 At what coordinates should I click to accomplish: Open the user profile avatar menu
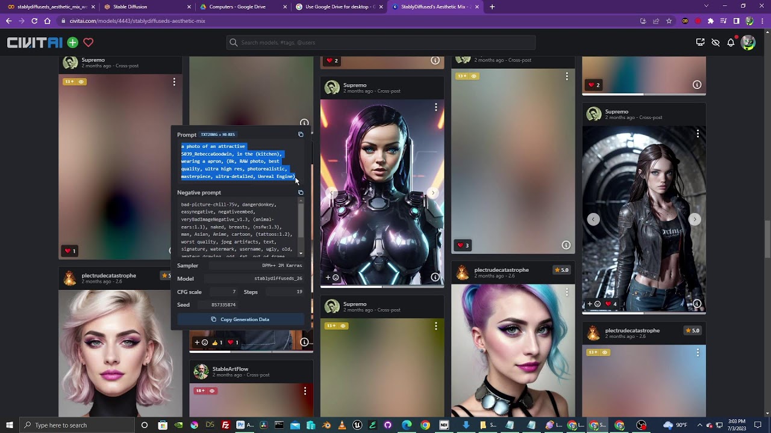[748, 42]
